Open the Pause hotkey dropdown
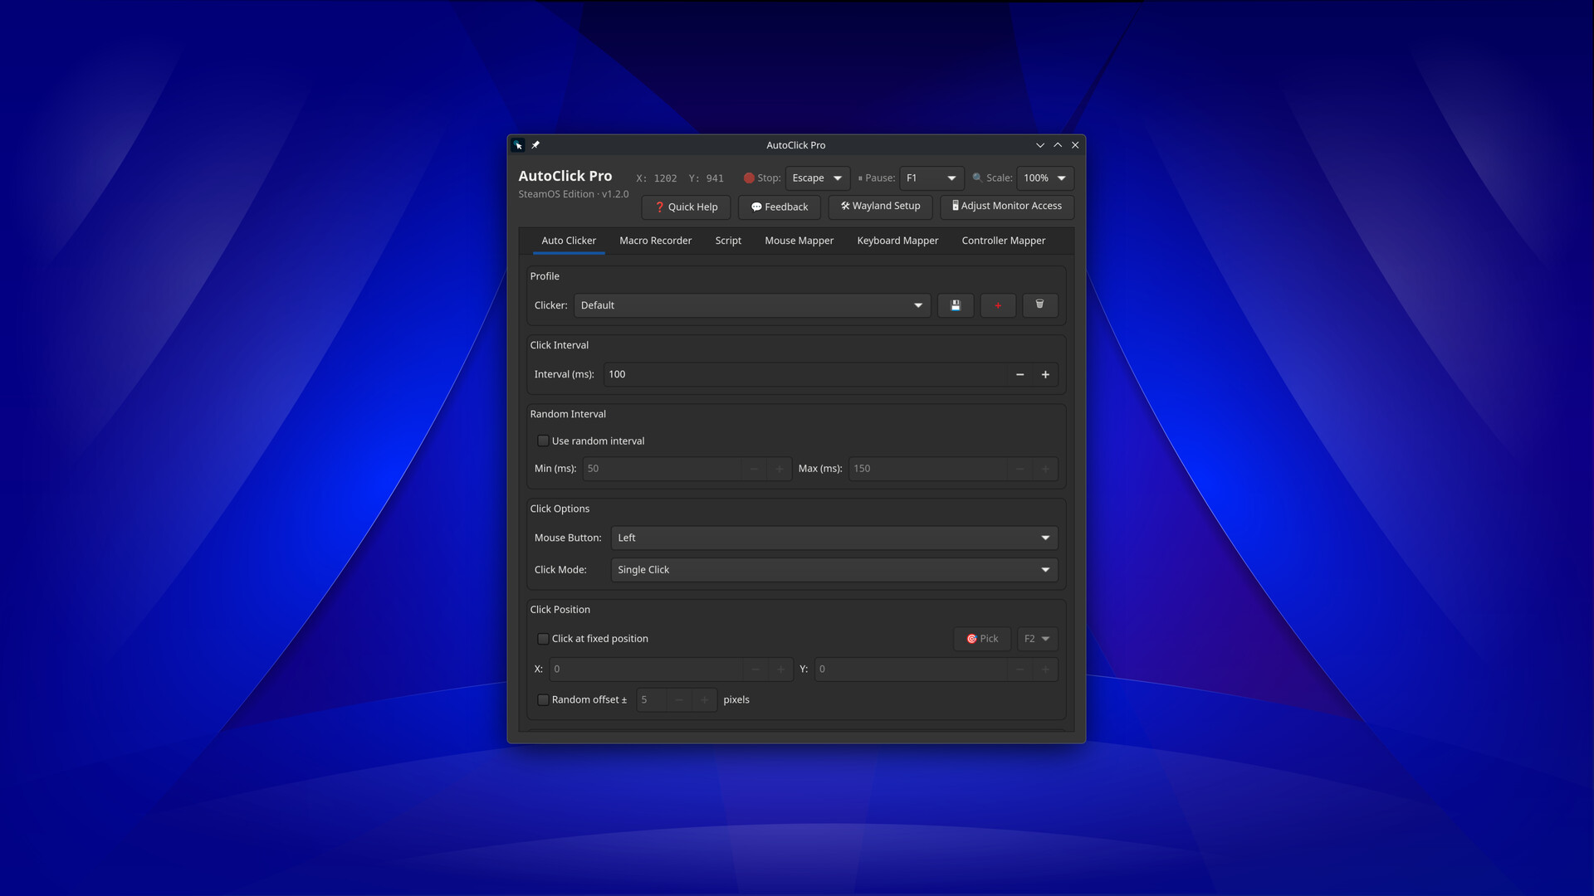The height and width of the screenshot is (896, 1594). tap(931, 178)
